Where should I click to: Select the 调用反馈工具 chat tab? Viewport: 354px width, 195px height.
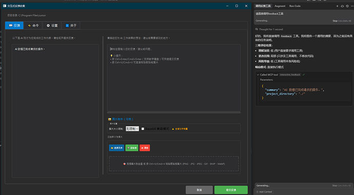(x=263, y=6)
